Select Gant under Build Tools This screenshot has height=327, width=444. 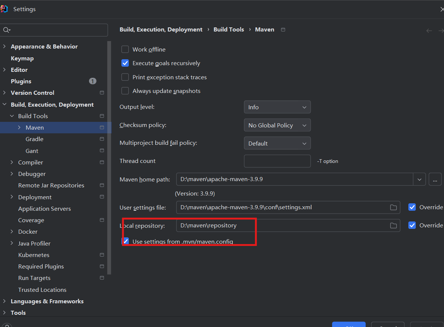[32, 151]
